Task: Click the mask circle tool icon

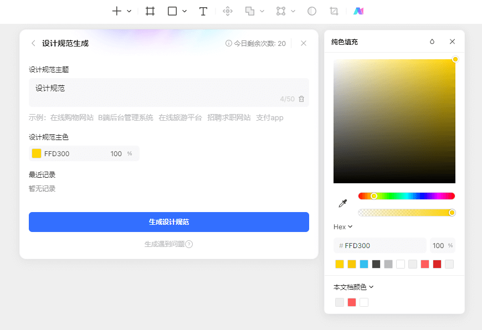Action: click(x=312, y=11)
